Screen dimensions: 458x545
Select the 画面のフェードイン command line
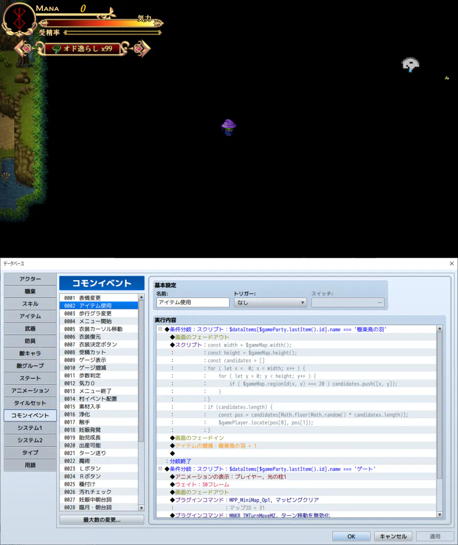pos(296,438)
